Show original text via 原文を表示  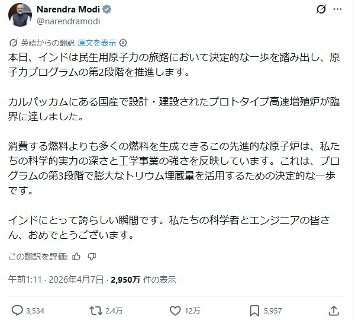coord(97,43)
